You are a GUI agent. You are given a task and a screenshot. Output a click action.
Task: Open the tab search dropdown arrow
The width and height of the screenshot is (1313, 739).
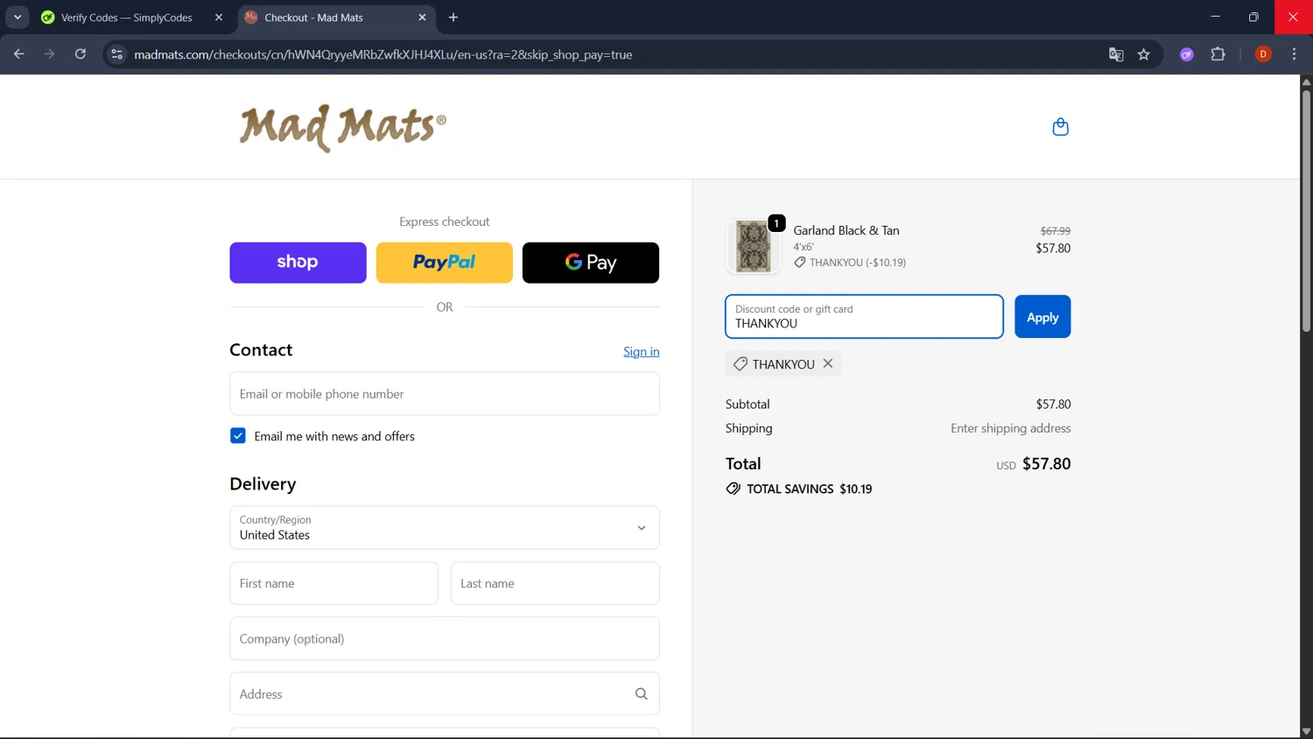18,18
